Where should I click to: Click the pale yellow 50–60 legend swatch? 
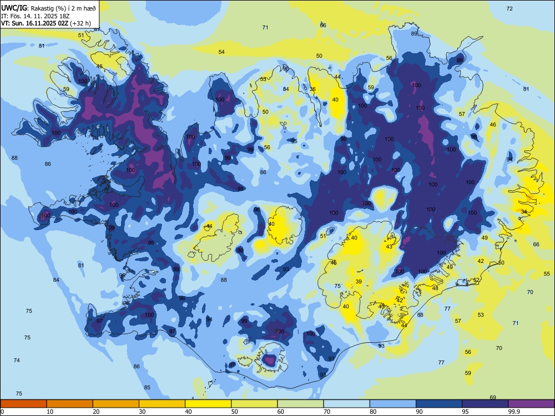(254, 404)
